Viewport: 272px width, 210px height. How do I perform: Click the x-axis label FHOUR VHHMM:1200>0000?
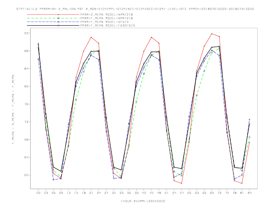point(143,201)
